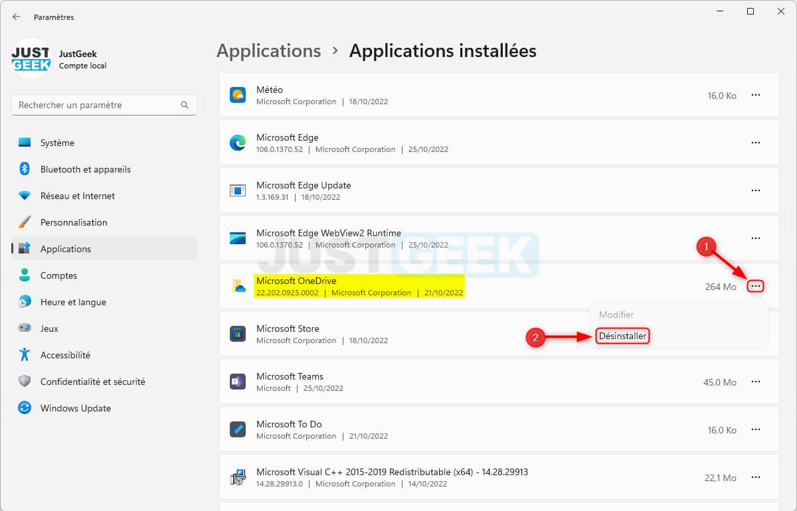Viewport: 797px width, 511px height.
Task: Click the JustGeek profile avatar
Action: (31, 58)
